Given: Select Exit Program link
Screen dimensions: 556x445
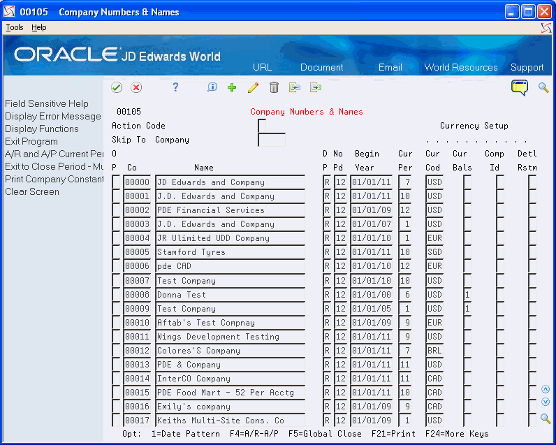Looking at the screenshot, I should [x=31, y=142].
